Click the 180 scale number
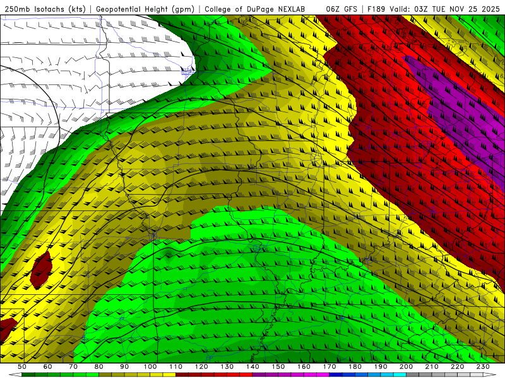 tap(355, 367)
